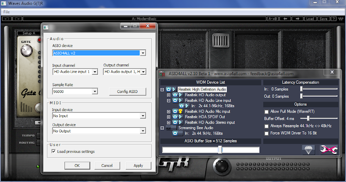Click the large output knob at bottom
Screen dimensions: 346x182
coord(222,166)
